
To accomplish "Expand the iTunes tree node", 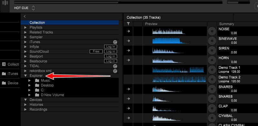I will (x=25, y=42).
